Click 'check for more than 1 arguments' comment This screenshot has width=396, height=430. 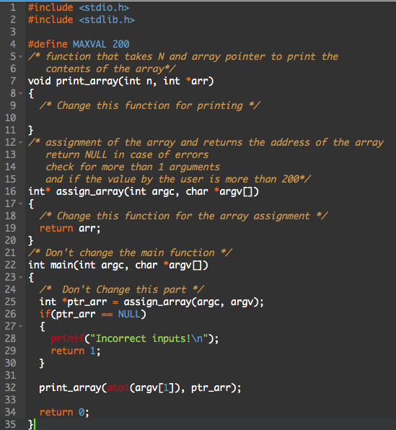coord(133,167)
